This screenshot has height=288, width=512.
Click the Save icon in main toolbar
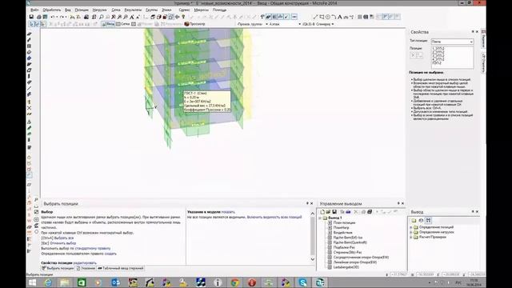click(31, 17)
